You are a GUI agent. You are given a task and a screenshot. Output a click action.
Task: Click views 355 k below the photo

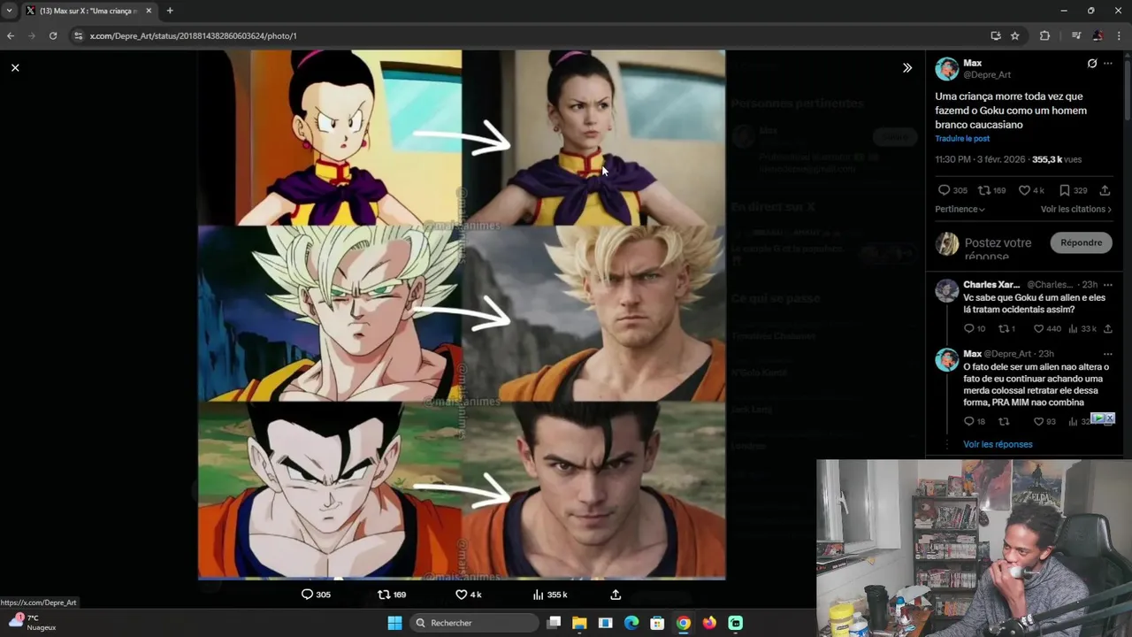point(550,595)
